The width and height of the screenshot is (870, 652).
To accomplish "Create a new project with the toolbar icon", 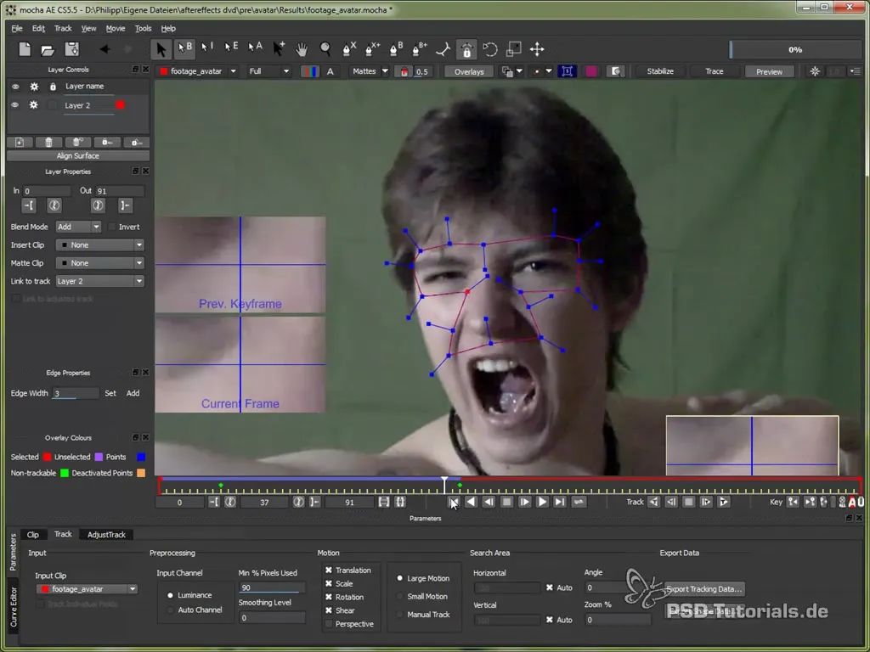I will click(x=25, y=49).
